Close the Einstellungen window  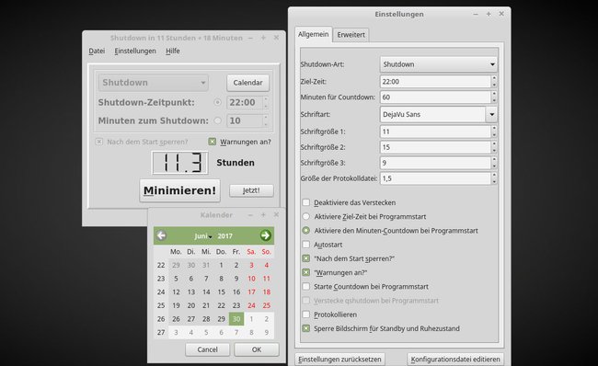[x=501, y=14]
